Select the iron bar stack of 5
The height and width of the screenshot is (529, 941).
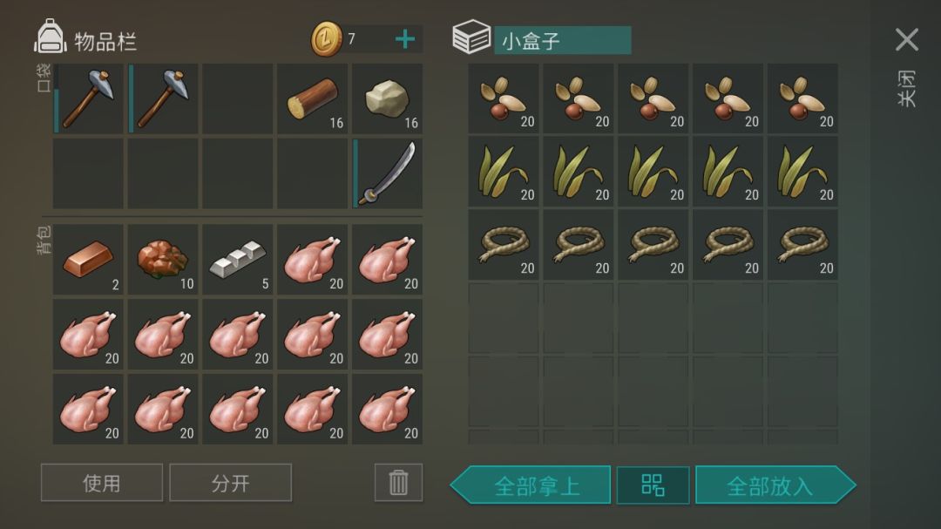pos(238,260)
